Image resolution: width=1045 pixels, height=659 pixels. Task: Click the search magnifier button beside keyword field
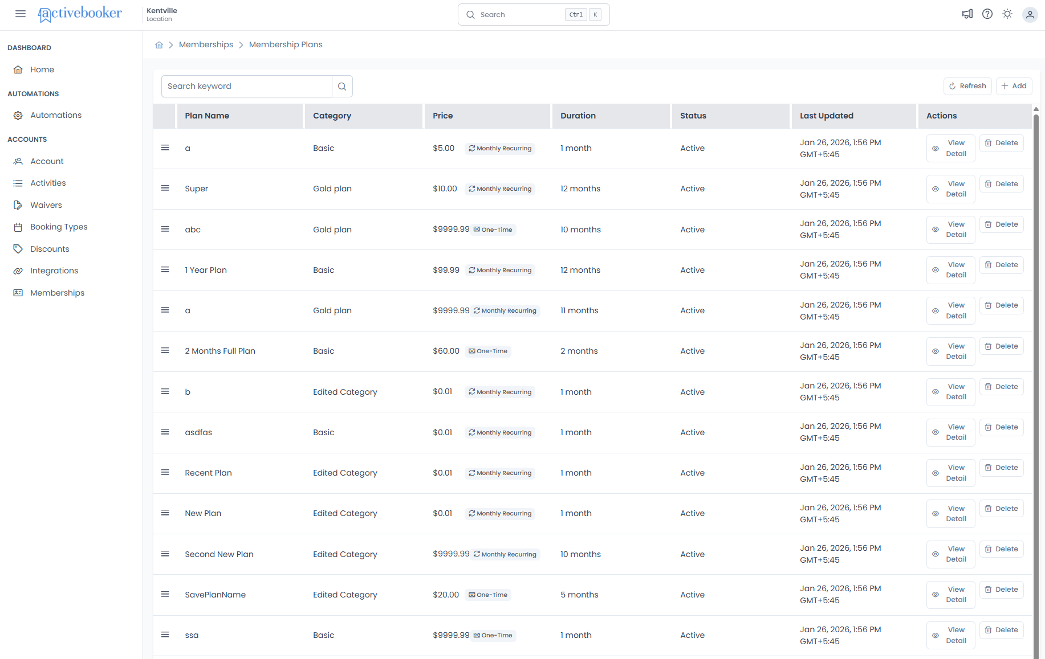pos(342,87)
